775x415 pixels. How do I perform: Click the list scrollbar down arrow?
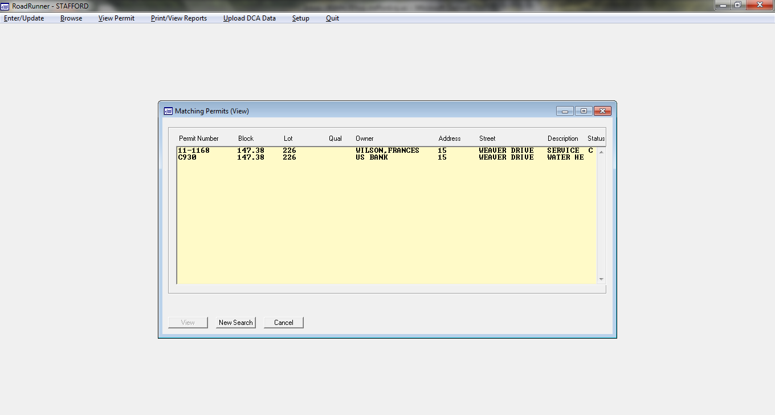(x=601, y=279)
